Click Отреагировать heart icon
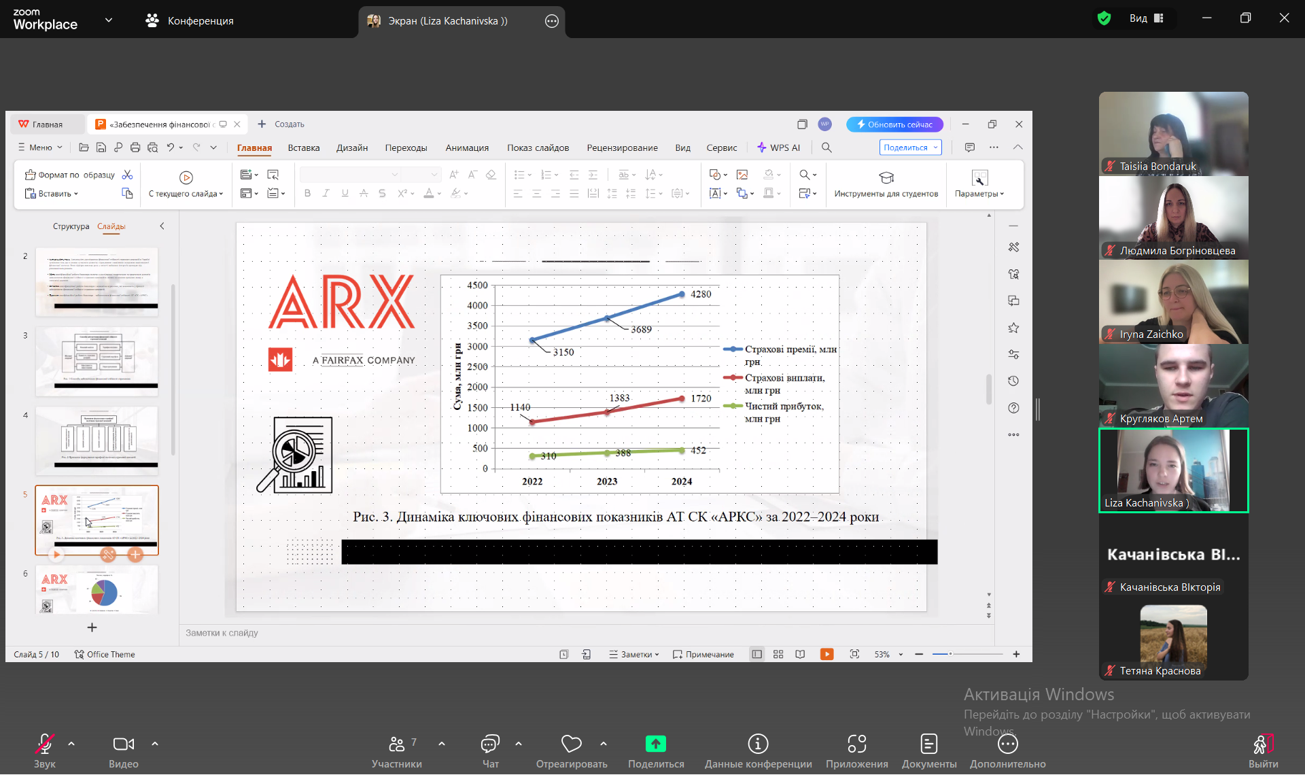The image size is (1305, 775). (x=571, y=744)
